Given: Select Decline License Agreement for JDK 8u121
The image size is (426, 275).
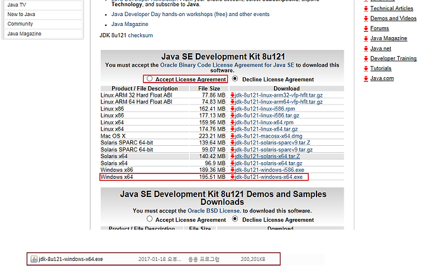Looking at the screenshot, I should (235, 78).
